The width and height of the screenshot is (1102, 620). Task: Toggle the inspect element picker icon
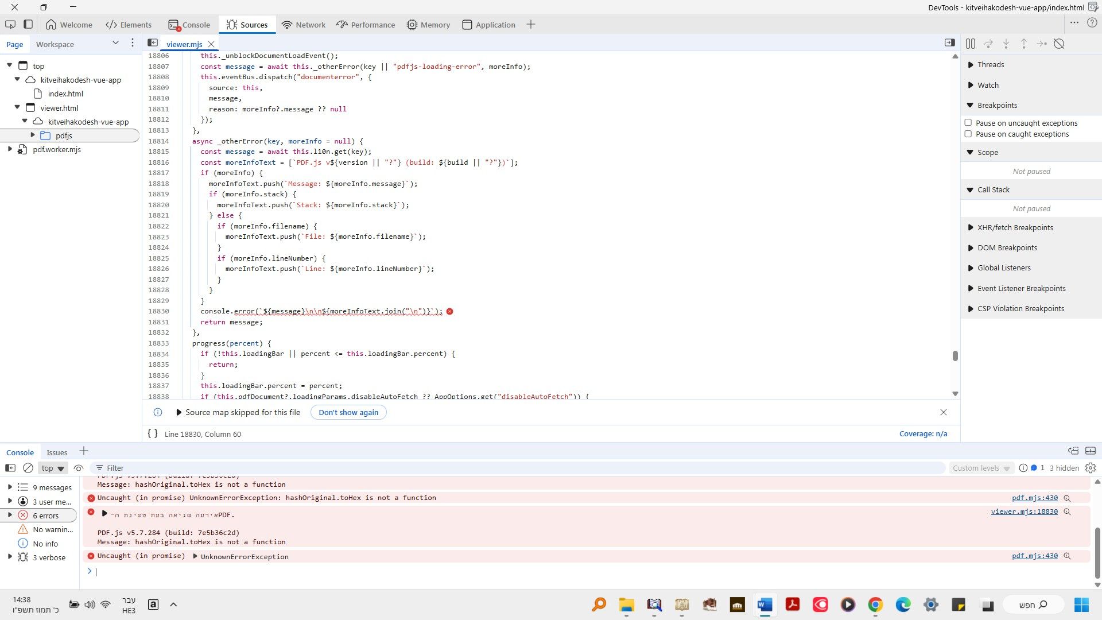(x=10, y=25)
